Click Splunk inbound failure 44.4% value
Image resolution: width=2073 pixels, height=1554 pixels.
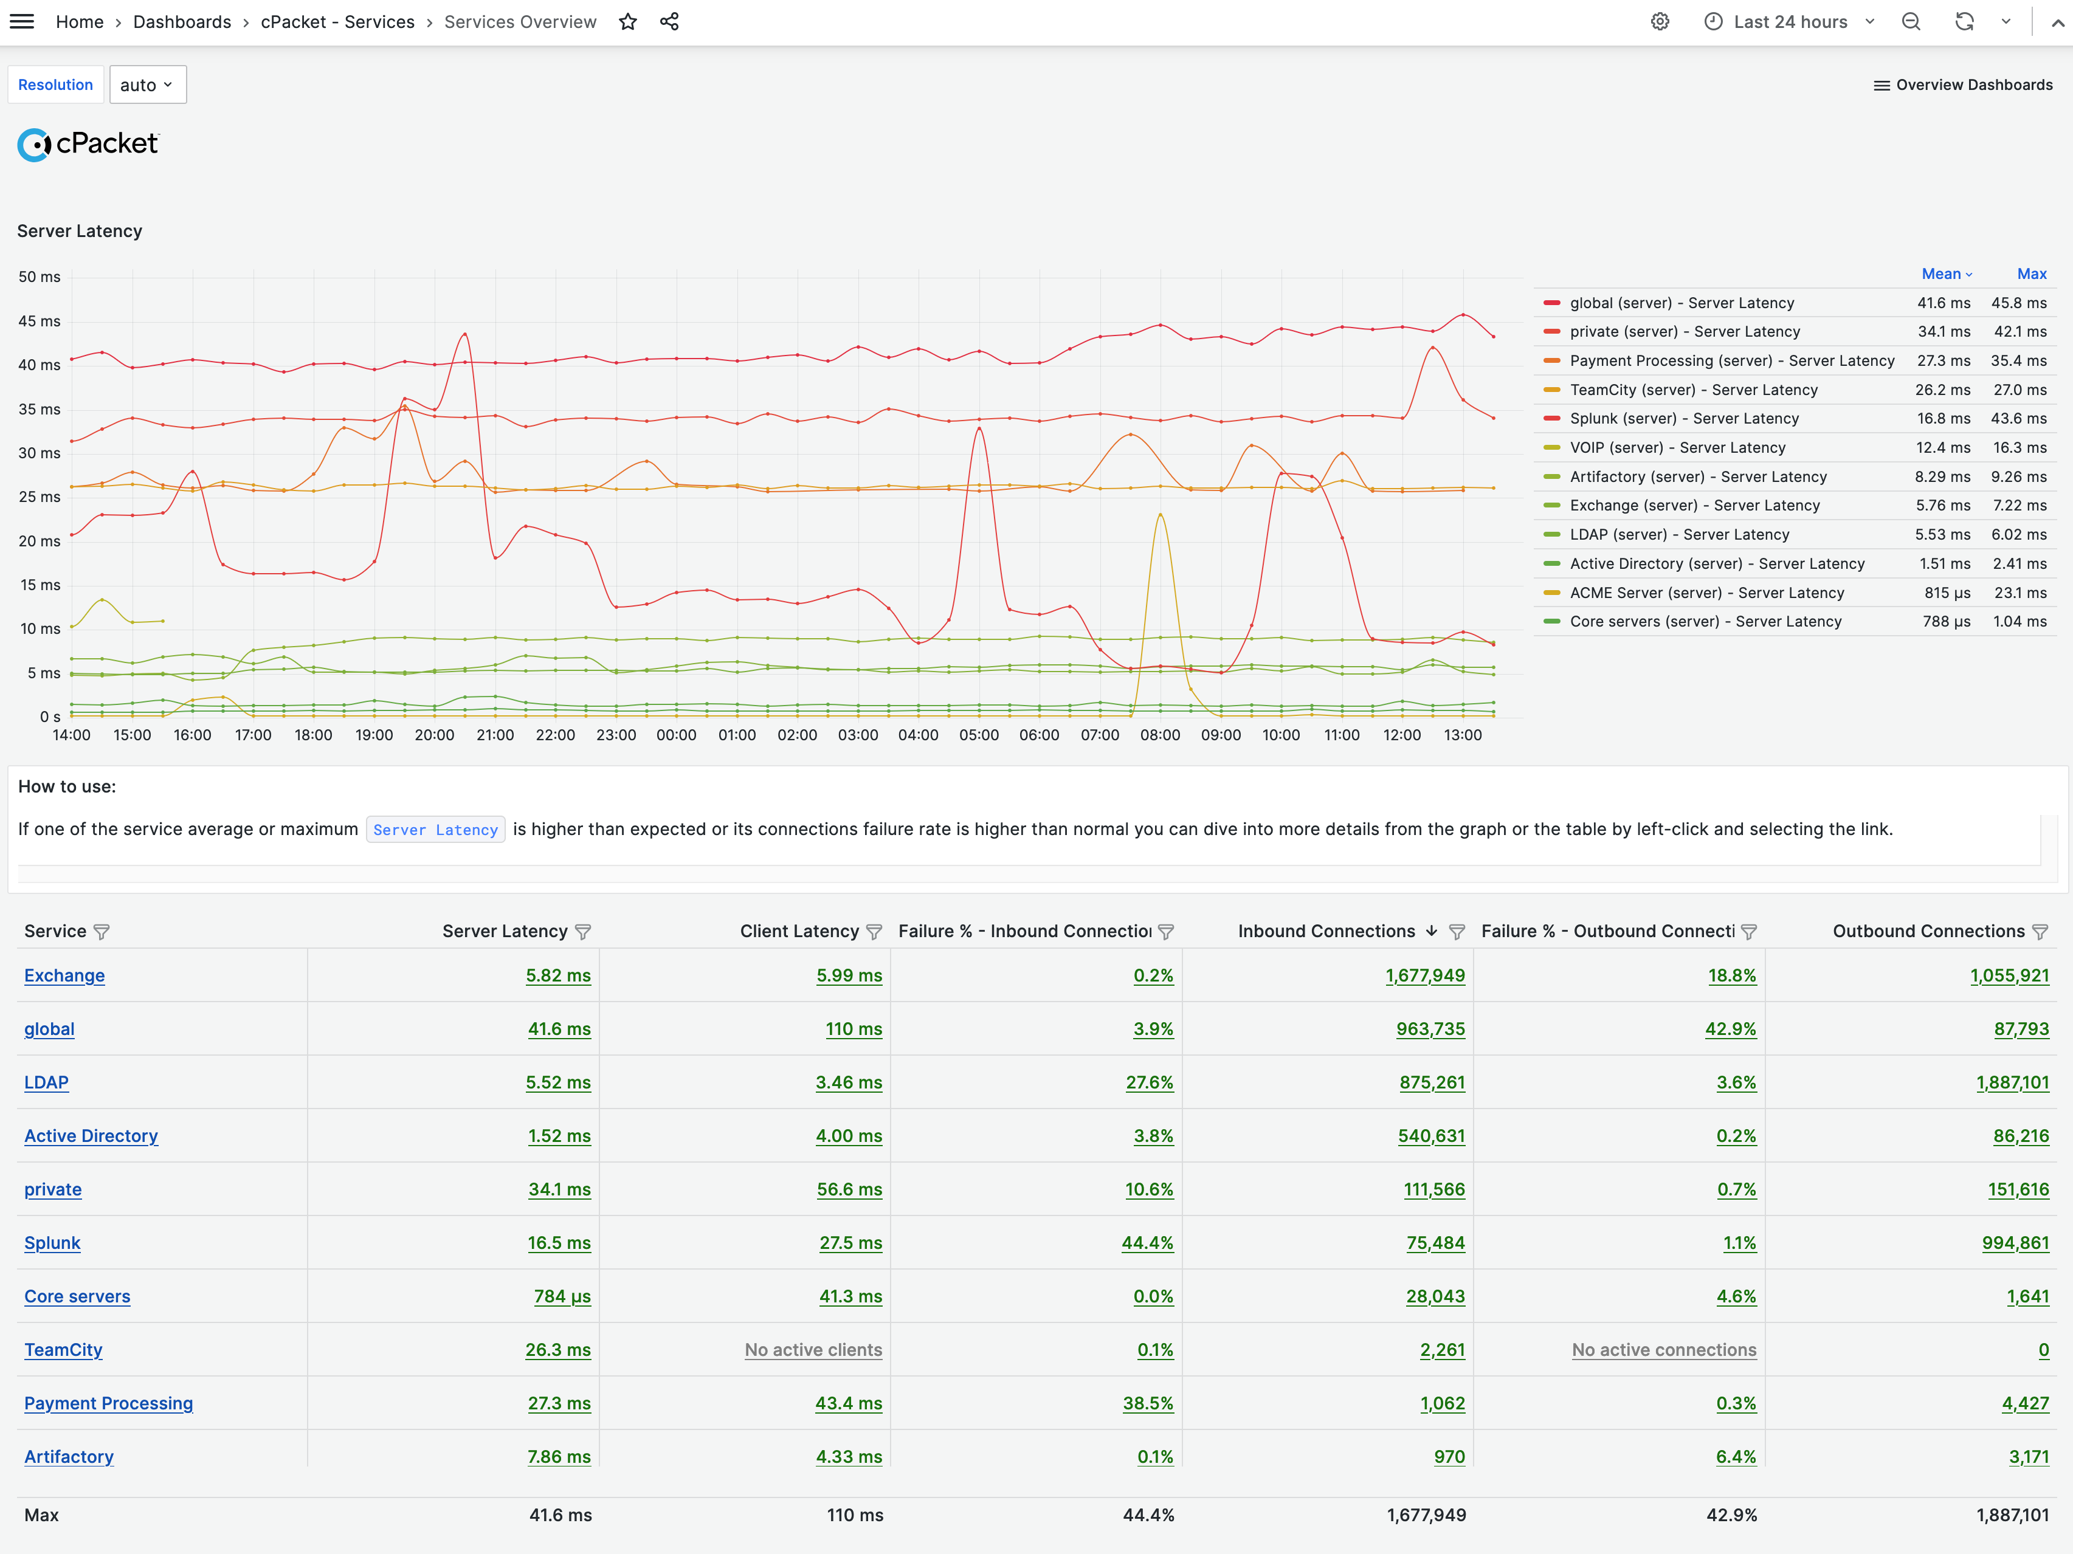1147,1242
